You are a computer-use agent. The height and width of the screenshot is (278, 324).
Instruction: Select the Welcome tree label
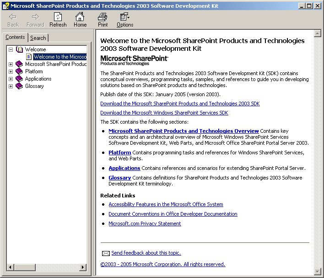pos(36,49)
